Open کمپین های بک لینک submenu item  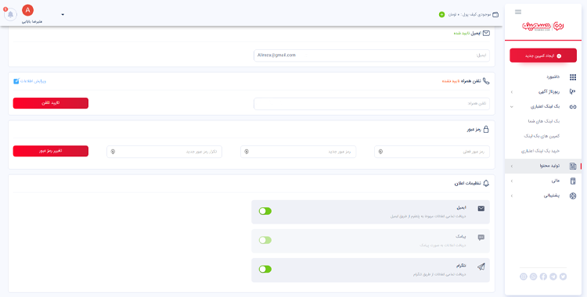coord(542,136)
